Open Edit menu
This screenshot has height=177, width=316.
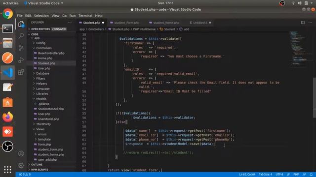tap(28, 16)
